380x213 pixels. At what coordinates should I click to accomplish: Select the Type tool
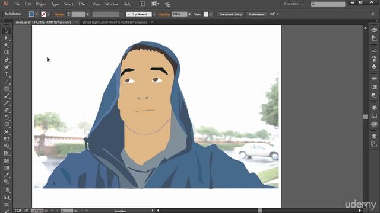pos(7,75)
